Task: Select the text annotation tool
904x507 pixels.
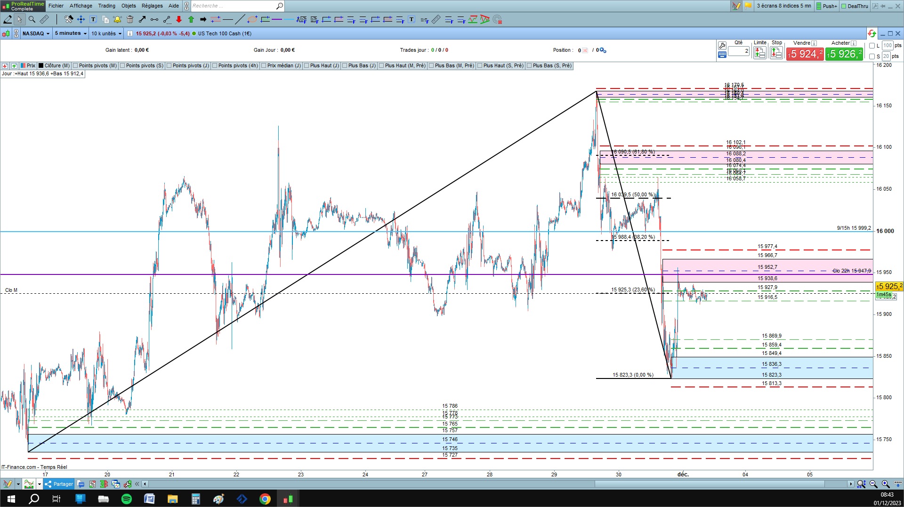Action: [93, 19]
